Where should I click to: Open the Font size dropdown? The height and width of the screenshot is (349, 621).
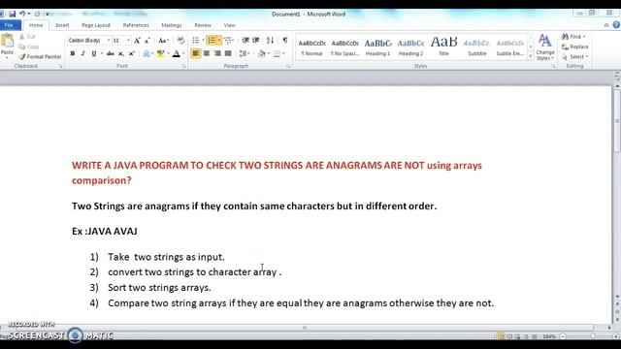point(128,41)
